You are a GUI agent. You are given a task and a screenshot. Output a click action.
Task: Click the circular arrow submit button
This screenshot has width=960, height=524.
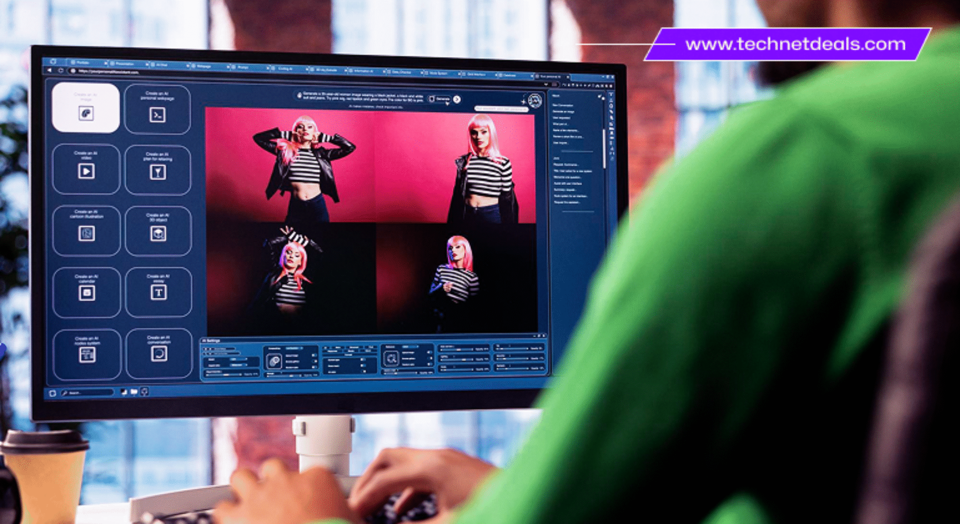pos(456,99)
